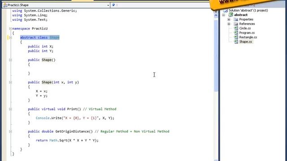Collapse the GetOriginDistance() method
Image resolution: width=287 pixels, height=161 pixels.
(10, 131)
